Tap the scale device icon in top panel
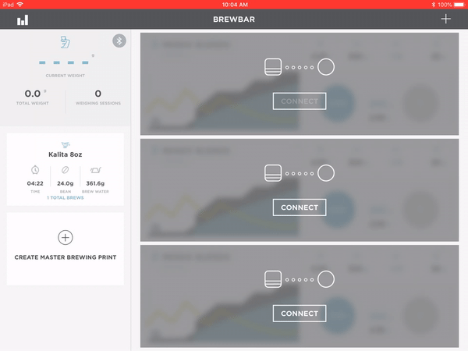The height and width of the screenshot is (351, 468). click(x=272, y=67)
